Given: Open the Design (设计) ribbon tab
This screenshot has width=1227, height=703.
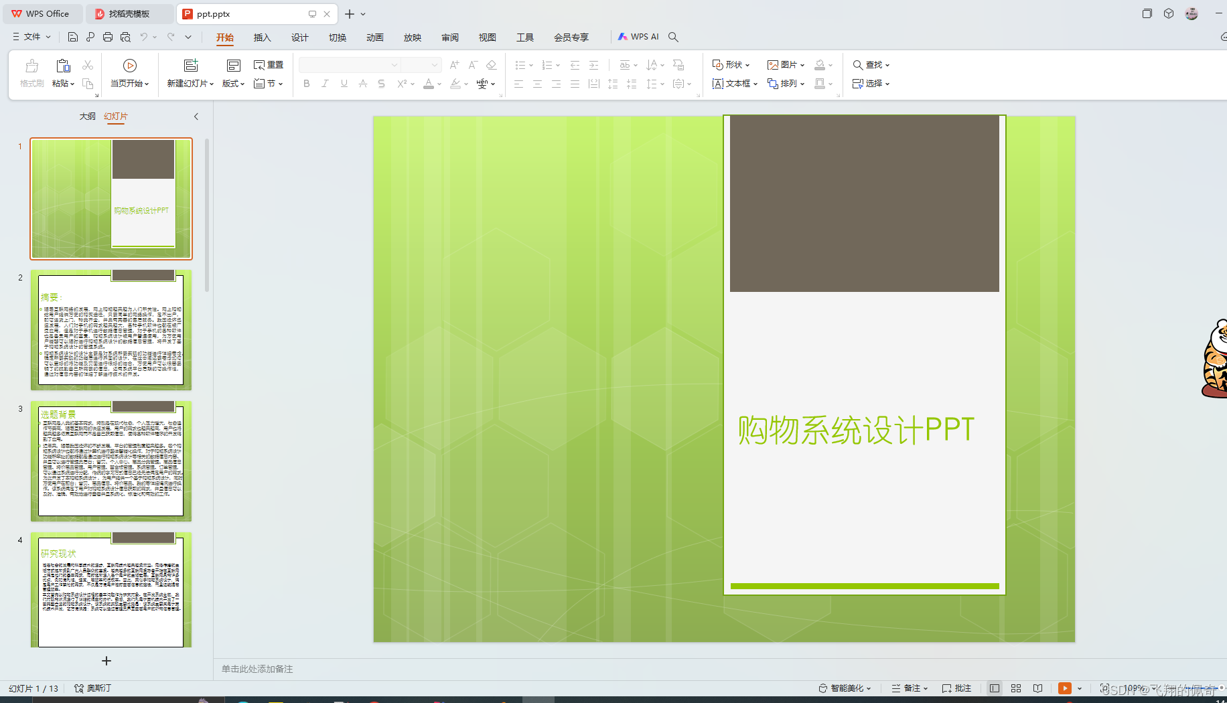Looking at the screenshot, I should click(x=299, y=37).
